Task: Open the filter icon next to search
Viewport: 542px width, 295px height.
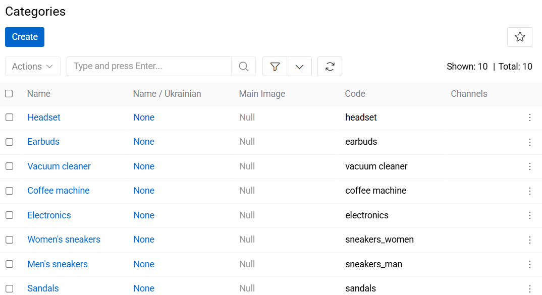Action: click(274, 66)
